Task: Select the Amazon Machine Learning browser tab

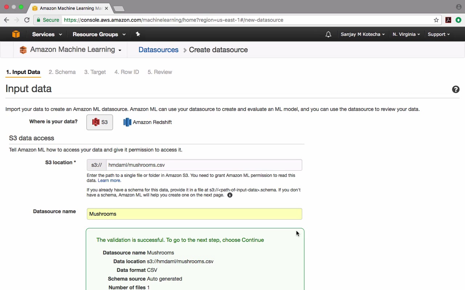Action: click(x=70, y=8)
